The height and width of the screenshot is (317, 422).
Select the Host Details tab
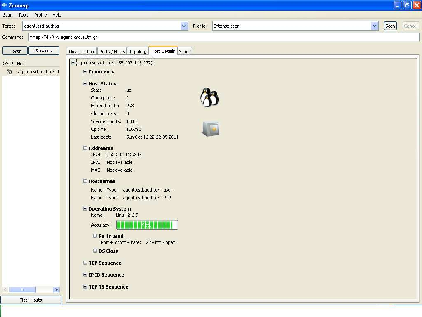tap(163, 51)
